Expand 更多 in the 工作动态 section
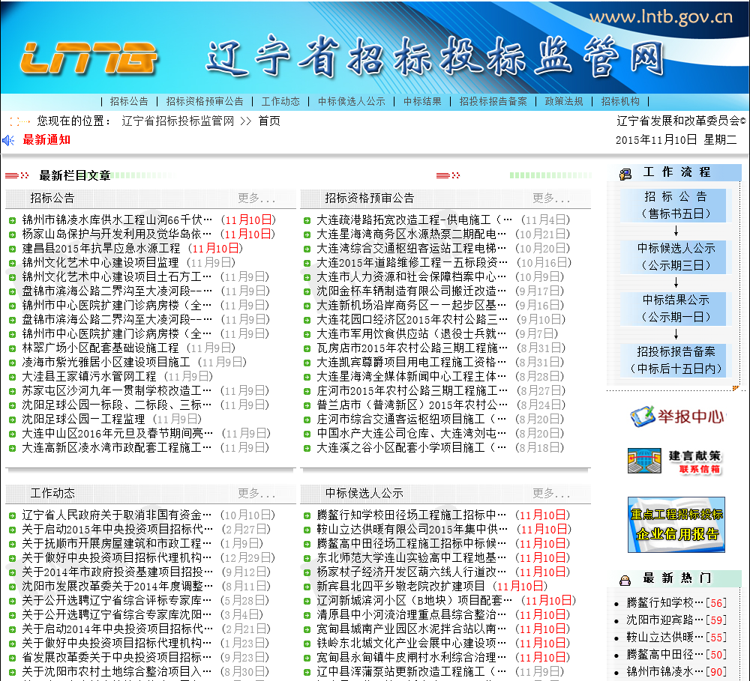Screen dimensions: 750x681 256,494
